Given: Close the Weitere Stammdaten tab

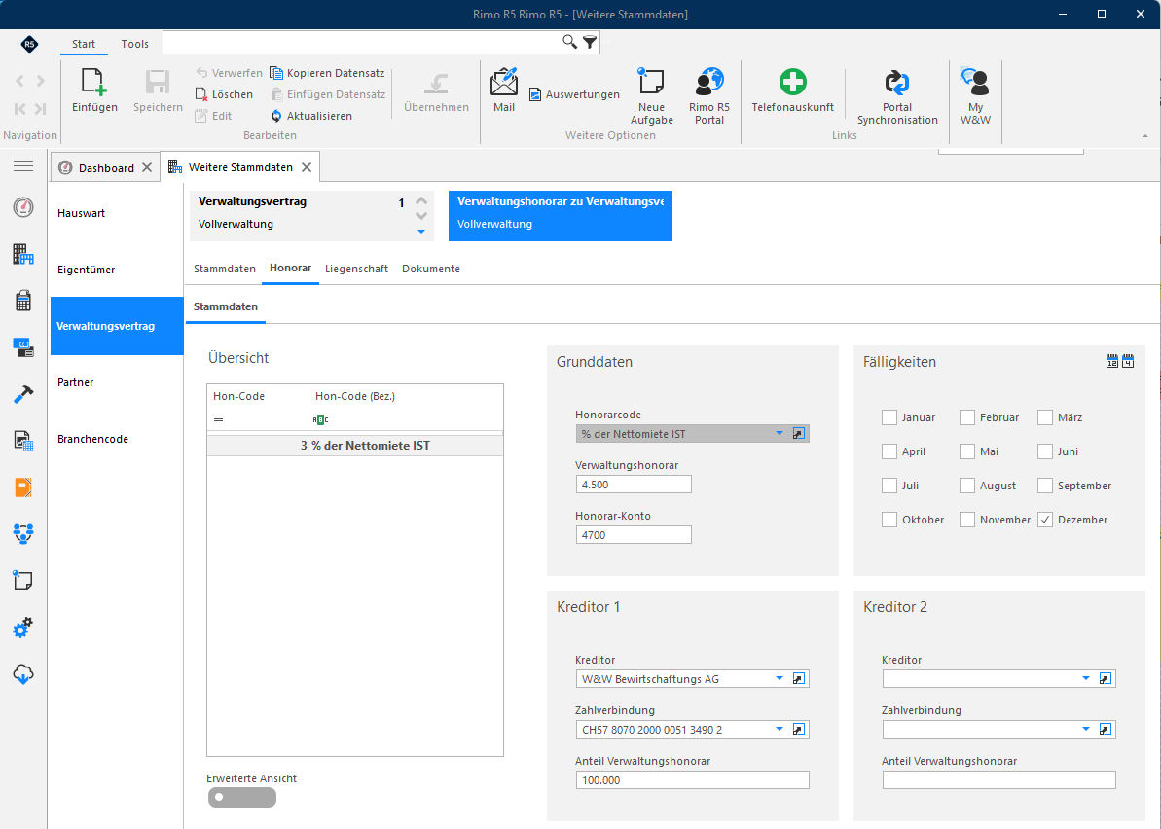Looking at the screenshot, I should click(307, 167).
